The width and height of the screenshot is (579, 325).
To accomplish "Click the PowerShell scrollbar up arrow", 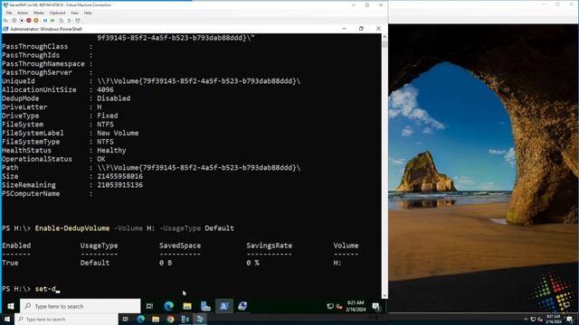I will [384, 36].
